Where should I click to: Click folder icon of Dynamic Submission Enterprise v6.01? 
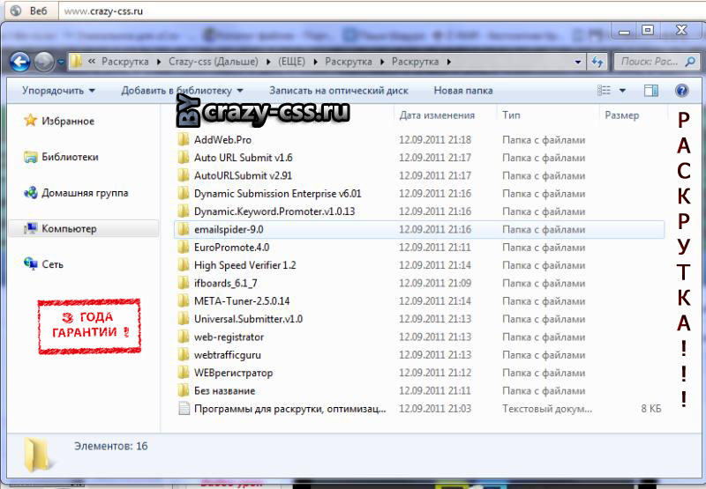tap(184, 194)
